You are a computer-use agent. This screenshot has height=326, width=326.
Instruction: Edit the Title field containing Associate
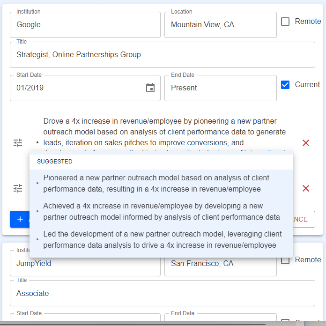[x=163, y=293]
